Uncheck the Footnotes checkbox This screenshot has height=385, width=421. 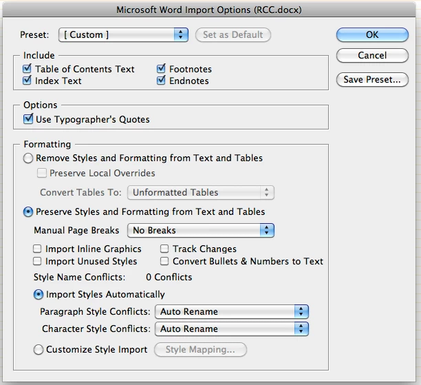pyautogui.click(x=161, y=69)
